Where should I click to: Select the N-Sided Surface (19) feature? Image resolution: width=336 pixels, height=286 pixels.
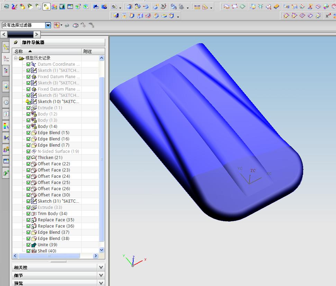tap(58, 151)
